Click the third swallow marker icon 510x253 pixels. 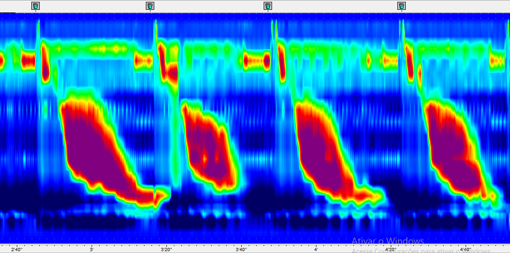click(x=268, y=6)
